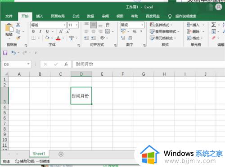Select the Sheet1 tab
225x167 pixels.
[x=39, y=154]
